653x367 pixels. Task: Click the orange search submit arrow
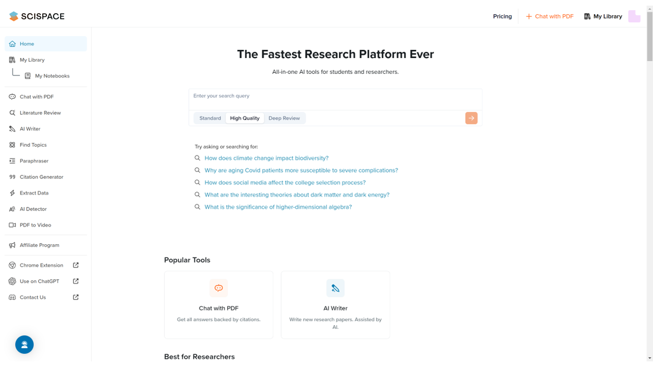click(471, 118)
